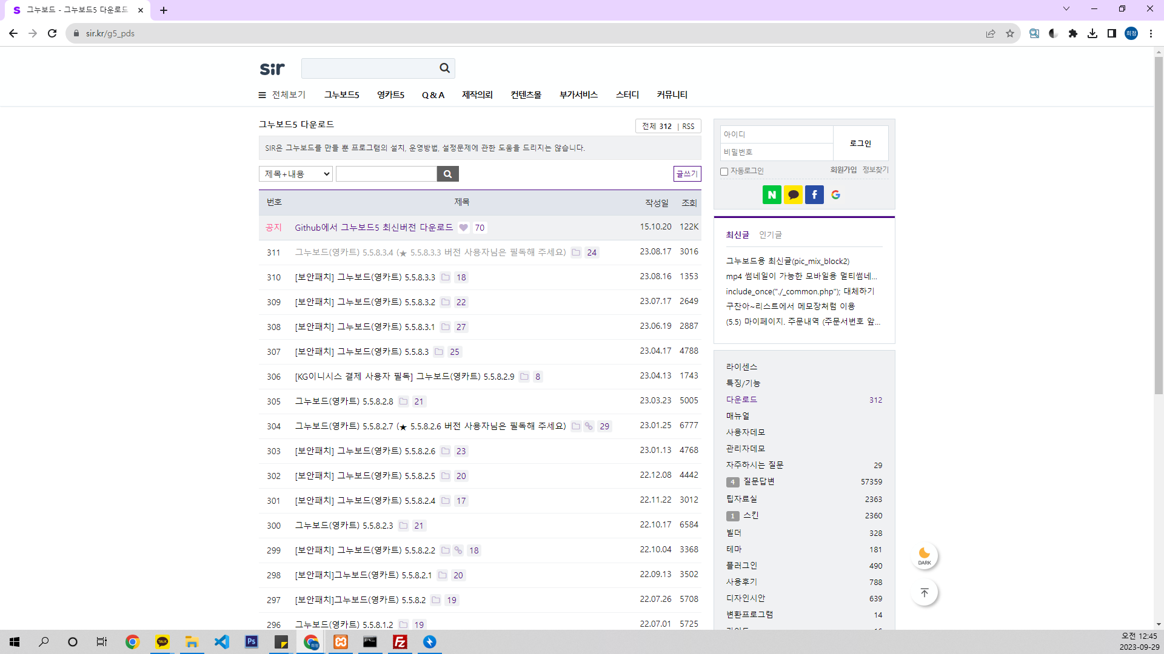Image resolution: width=1164 pixels, height=654 pixels.
Task: Click the scroll-to-top arrow button
Action: tap(925, 593)
